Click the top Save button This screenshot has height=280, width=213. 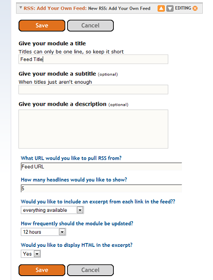click(x=42, y=25)
